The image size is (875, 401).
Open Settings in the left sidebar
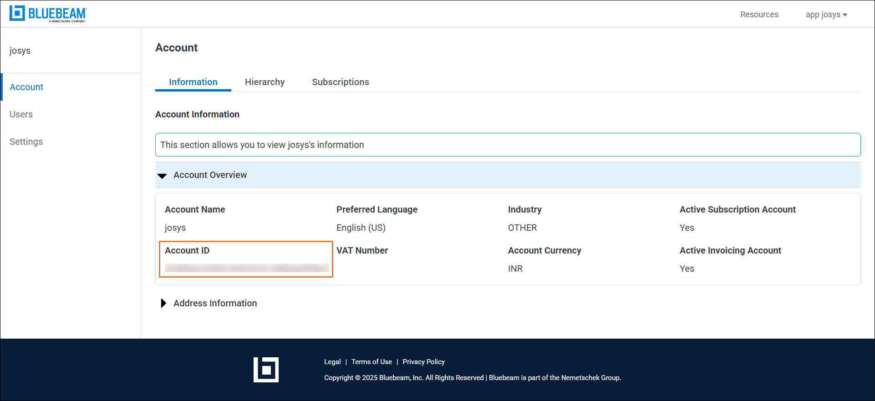pos(26,142)
